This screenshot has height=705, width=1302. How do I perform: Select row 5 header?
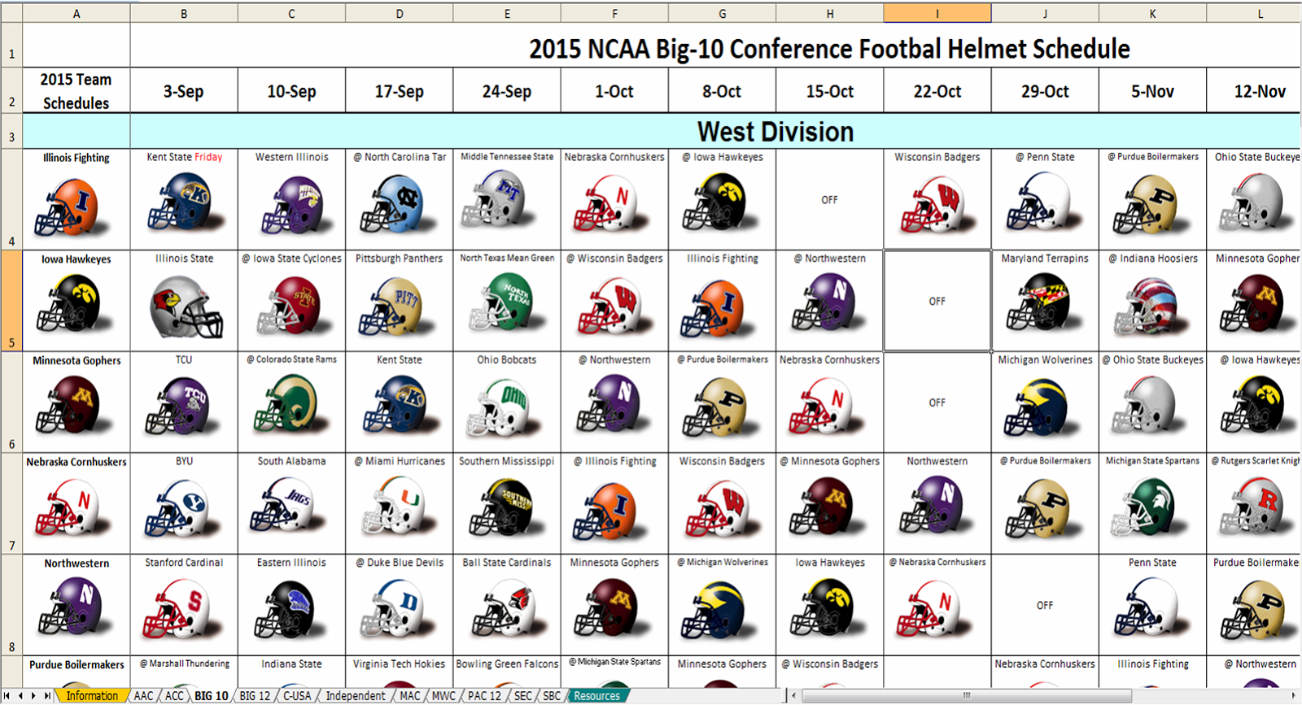pos(11,301)
